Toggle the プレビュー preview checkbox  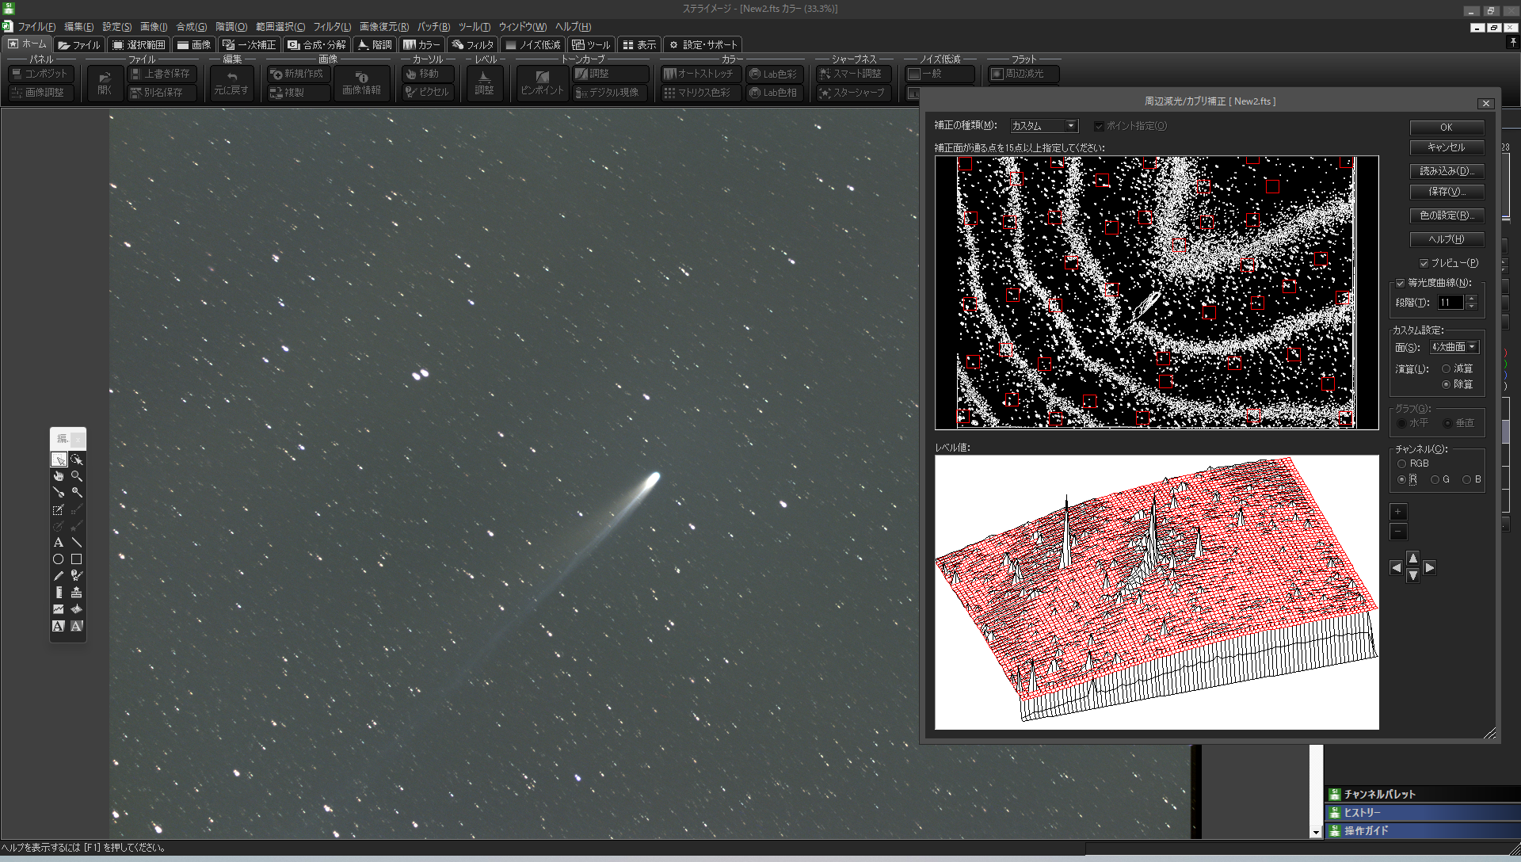point(1424,263)
